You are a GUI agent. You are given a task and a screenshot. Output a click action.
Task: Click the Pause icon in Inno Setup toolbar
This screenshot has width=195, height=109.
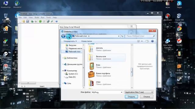[44, 21]
